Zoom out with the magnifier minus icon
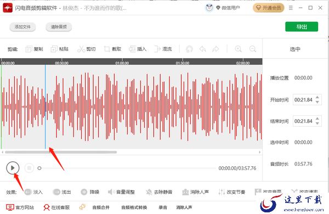This screenshot has height=214, width=329. 253,49
